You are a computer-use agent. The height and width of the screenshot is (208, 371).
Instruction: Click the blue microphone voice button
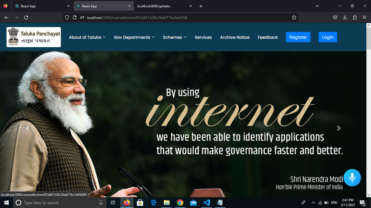coord(352,178)
